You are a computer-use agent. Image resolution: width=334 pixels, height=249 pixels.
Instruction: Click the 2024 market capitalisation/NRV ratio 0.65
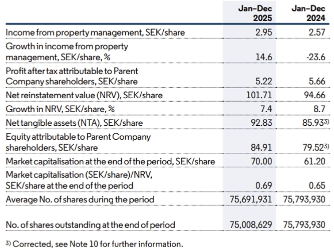(x=317, y=185)
